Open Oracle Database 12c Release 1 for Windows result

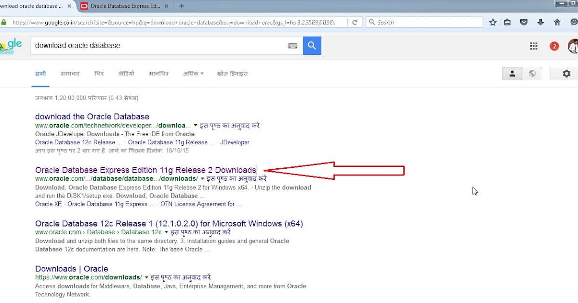[x=169, y=224]
